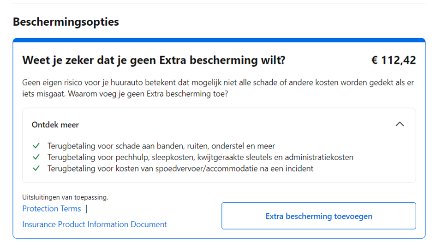The image size is (436, 246).
Task: Click the green checkmark beside spoedvervoer line
Action: [x=36, y=168]
